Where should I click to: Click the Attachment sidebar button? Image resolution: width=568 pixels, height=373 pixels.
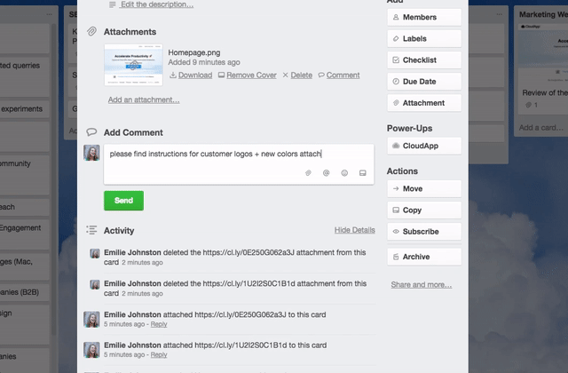423,103
